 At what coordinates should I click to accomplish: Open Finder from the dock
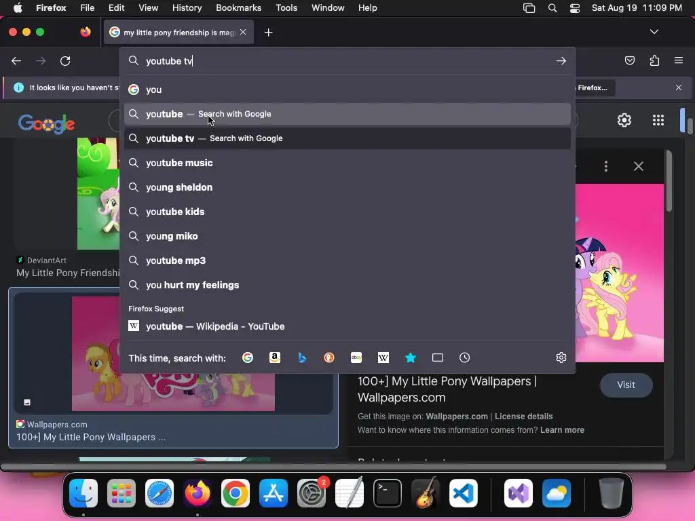(83, 493)
